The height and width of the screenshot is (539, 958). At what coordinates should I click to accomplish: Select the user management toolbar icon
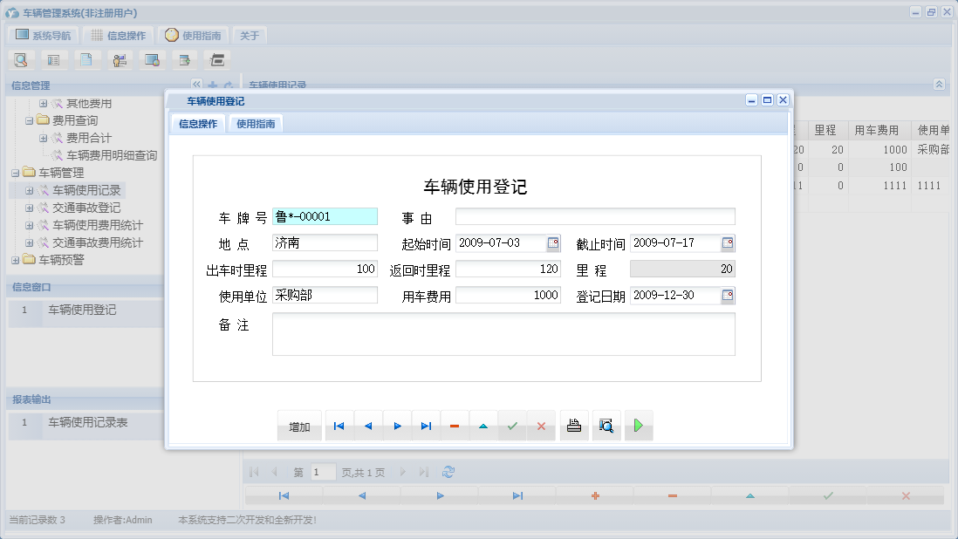click(120, 59)
